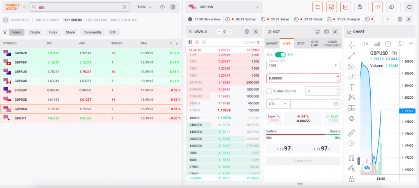Open the expiration calendar date picker
Screen dimensions: 419x188
[x=336, y=104]
